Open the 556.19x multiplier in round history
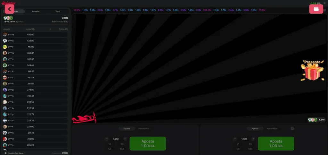The height and width of the screenshot is (155, 328). click(x=207, y=10)
